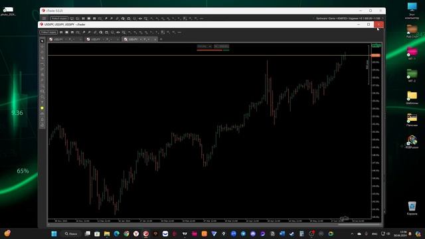Click the Buy quick trade button
The image size is (425, 239).
tap(221, 46)
